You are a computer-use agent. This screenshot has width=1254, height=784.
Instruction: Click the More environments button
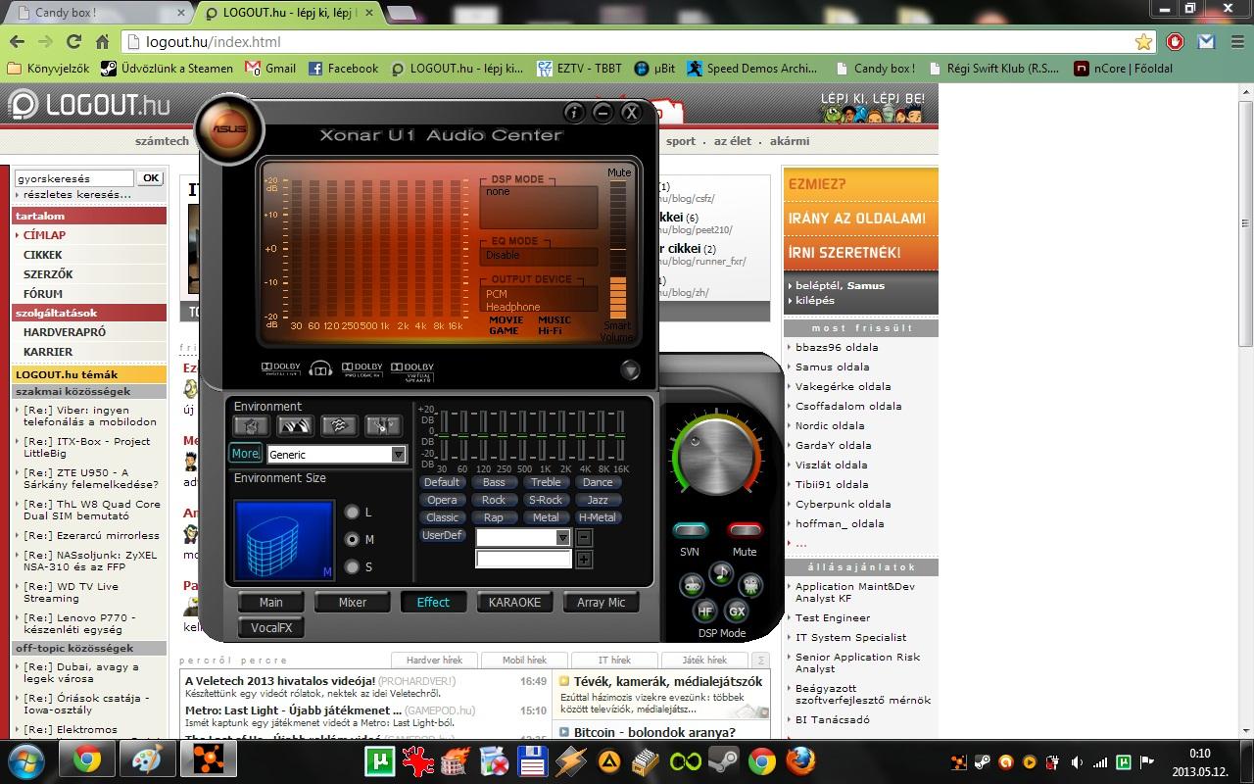(245, 453)
